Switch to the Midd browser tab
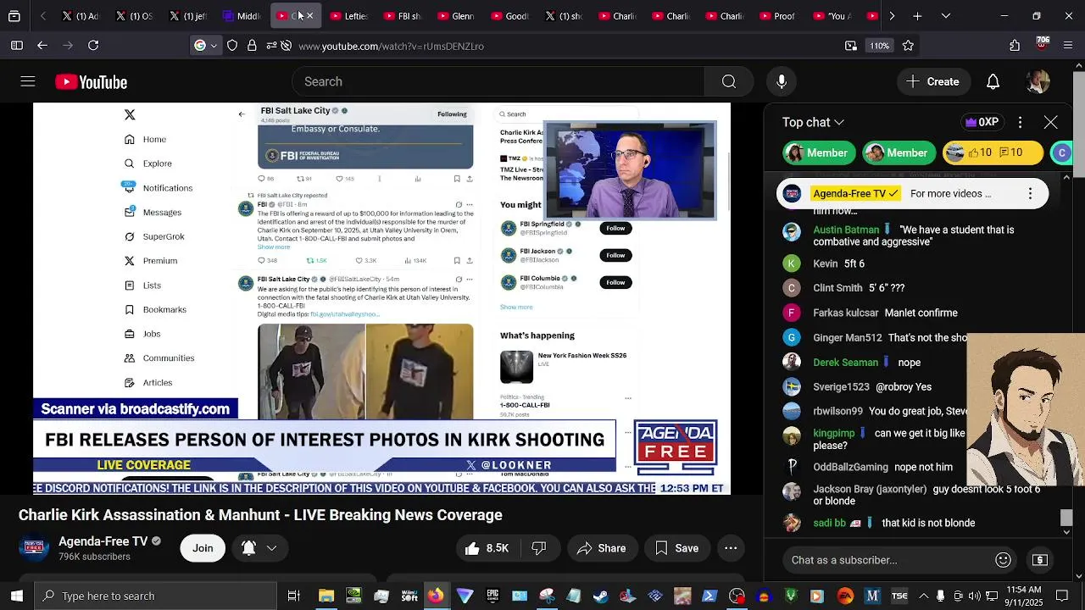 (x=242, y=16)
